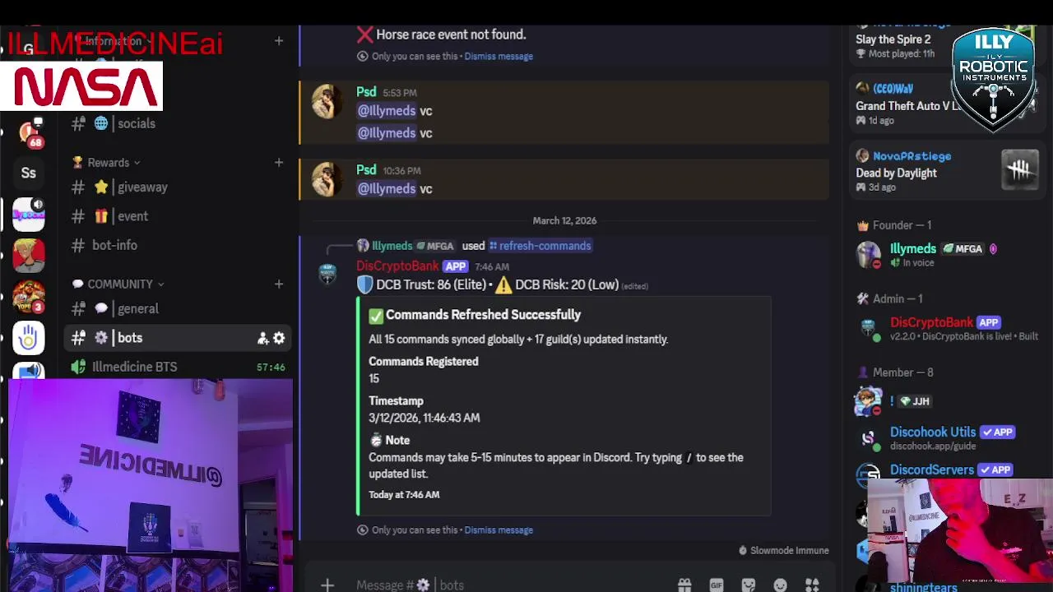
Task: Open the refresh-commands slash command link
Action: point(540,246)
